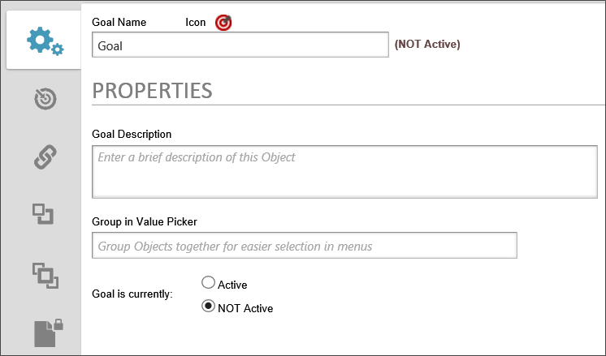The height and width of the screenshot is (356, 606).
Task: Click the 'Group in Value Picker' label
Action: pos(145,220)
